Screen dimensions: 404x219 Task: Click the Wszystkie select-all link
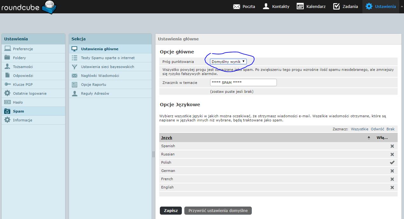pos(359,129)
